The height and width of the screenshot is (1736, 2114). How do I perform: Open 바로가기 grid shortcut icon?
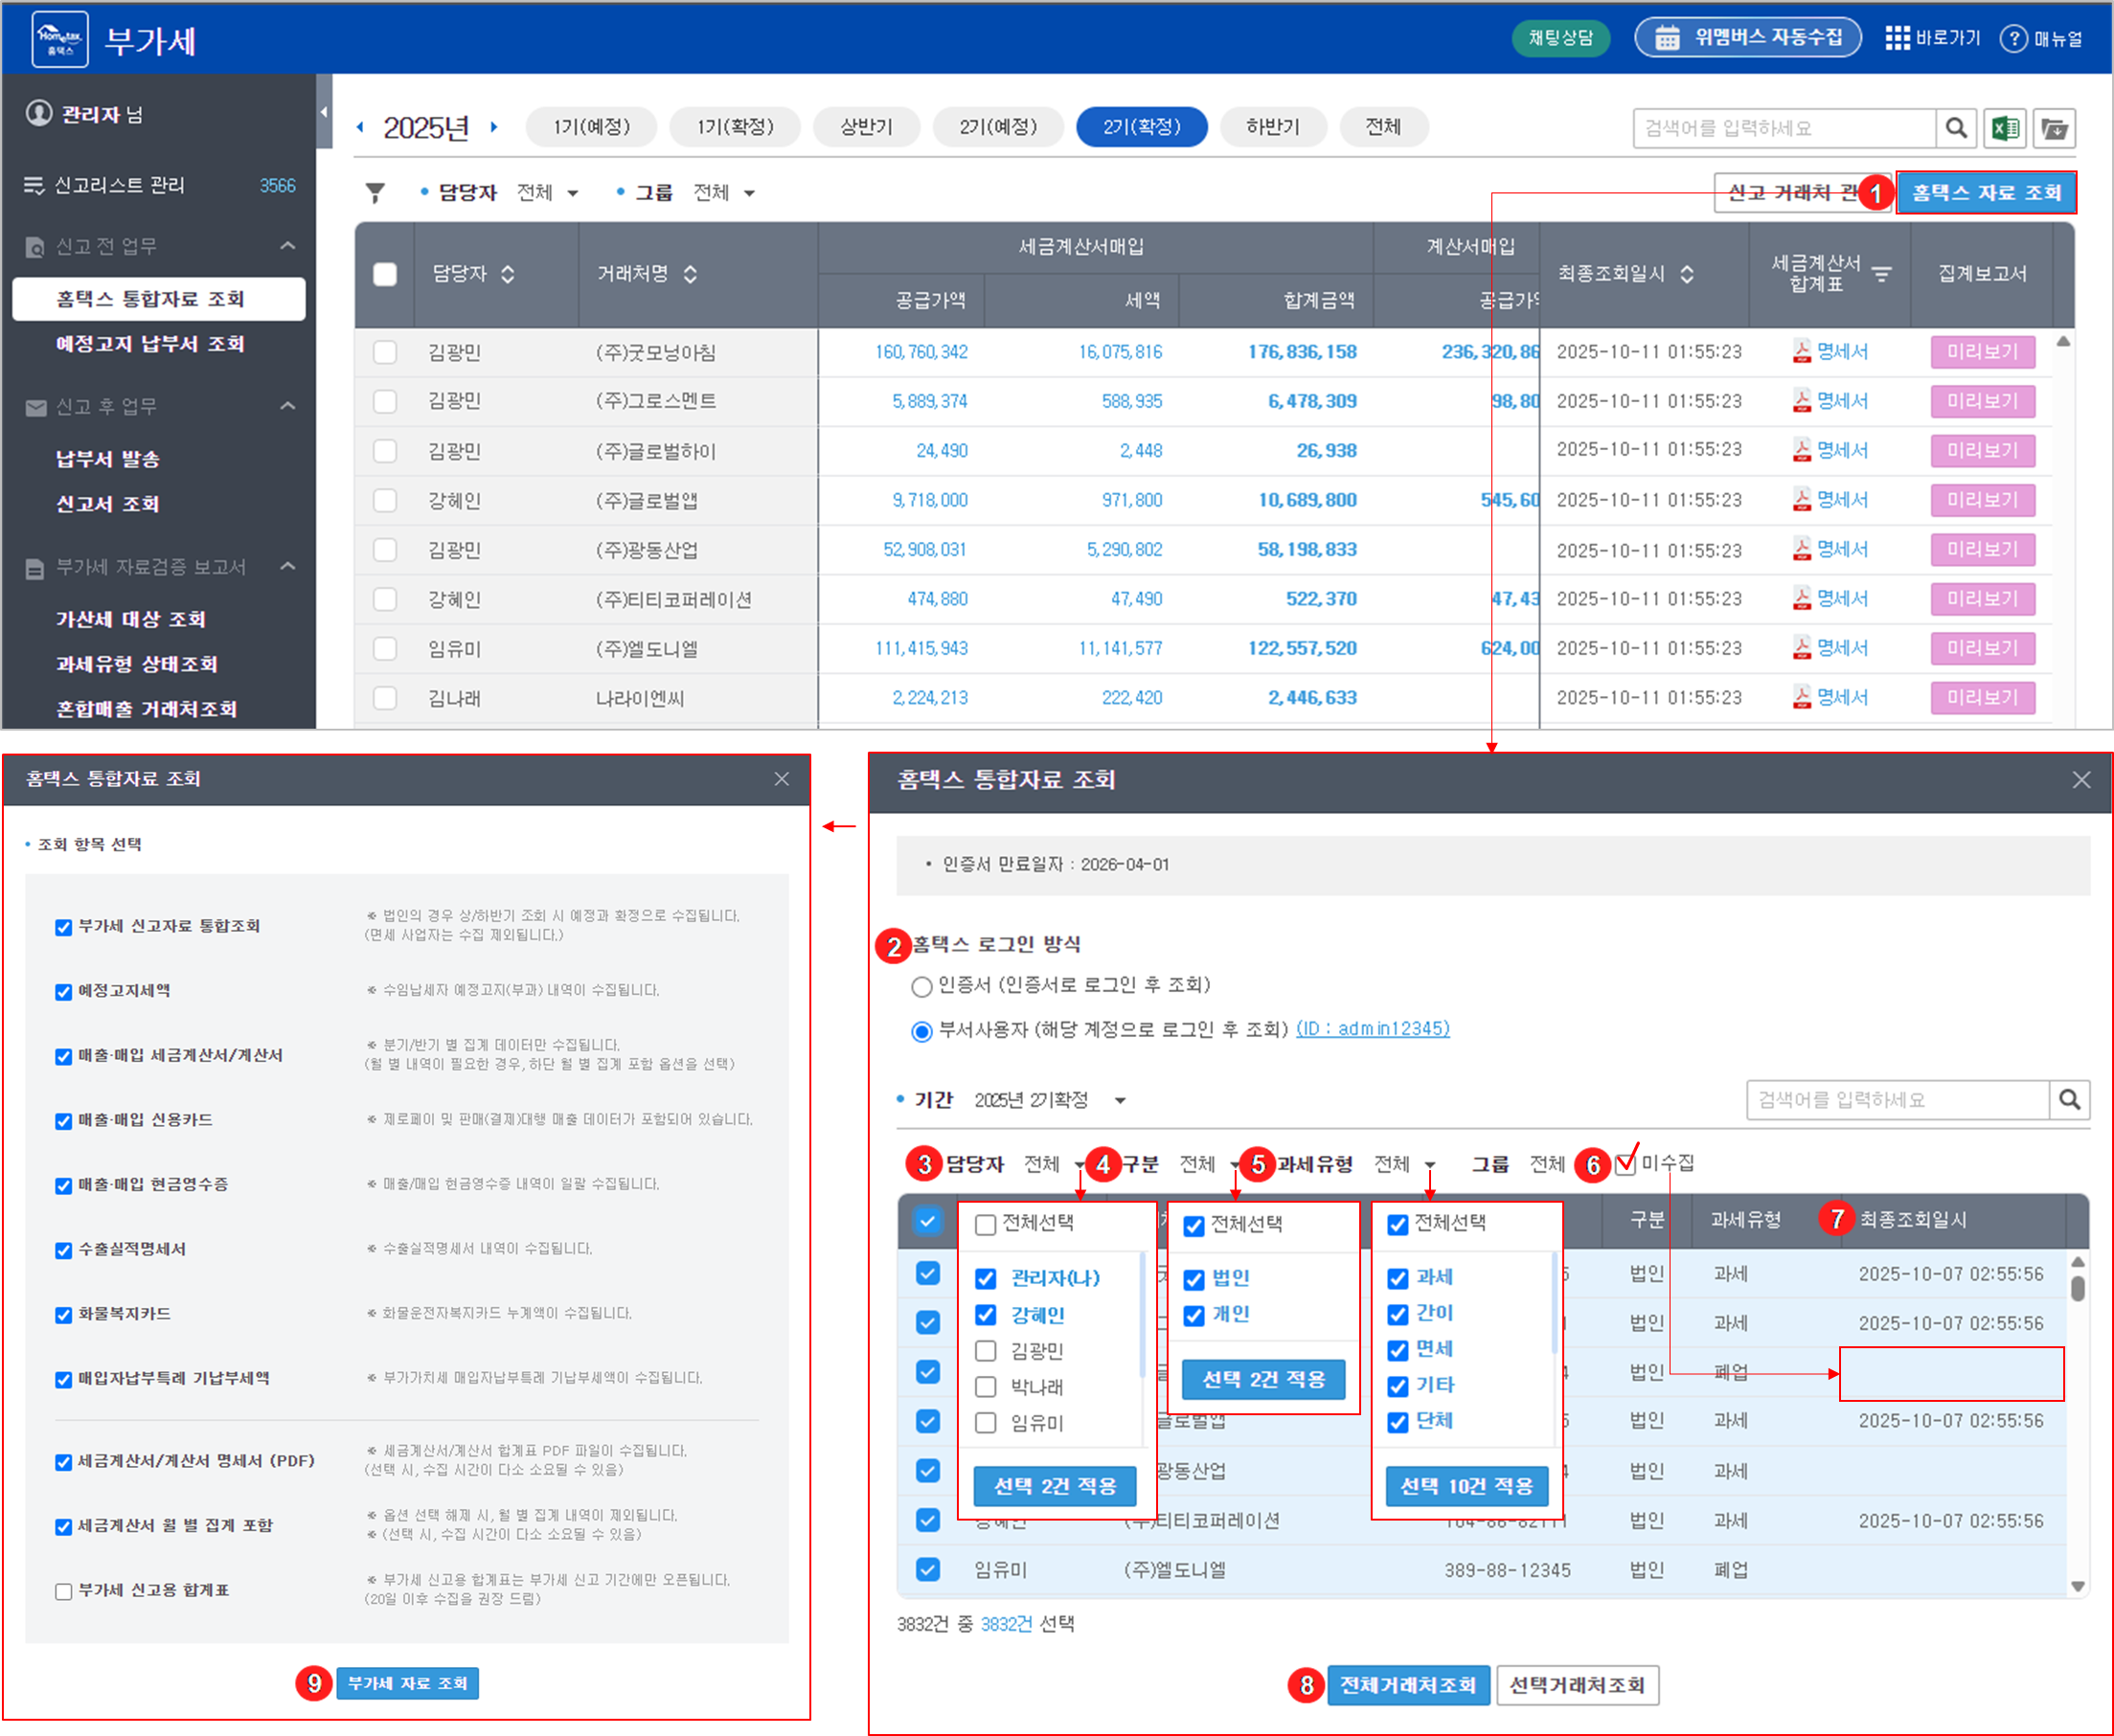(1897, 38)
